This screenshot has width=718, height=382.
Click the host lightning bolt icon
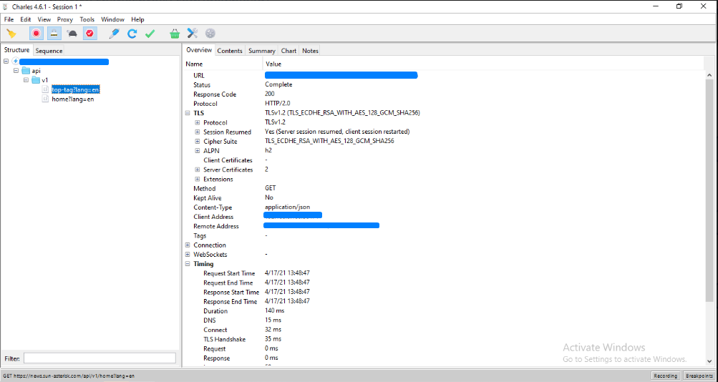[x=16, y=62]
